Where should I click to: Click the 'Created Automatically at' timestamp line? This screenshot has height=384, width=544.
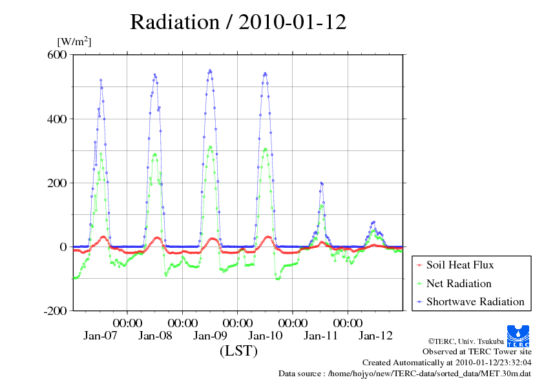[x=447, y=363]
